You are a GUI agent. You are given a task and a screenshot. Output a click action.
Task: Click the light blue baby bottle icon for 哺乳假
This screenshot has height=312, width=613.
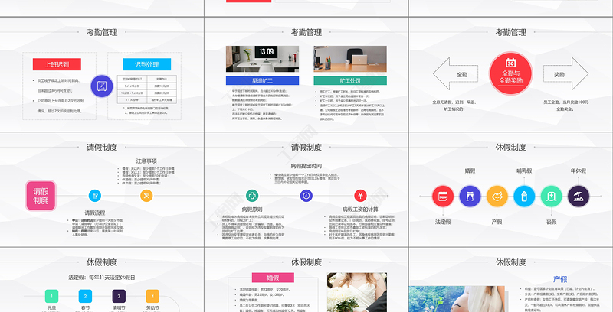click(x=524, y=197)
